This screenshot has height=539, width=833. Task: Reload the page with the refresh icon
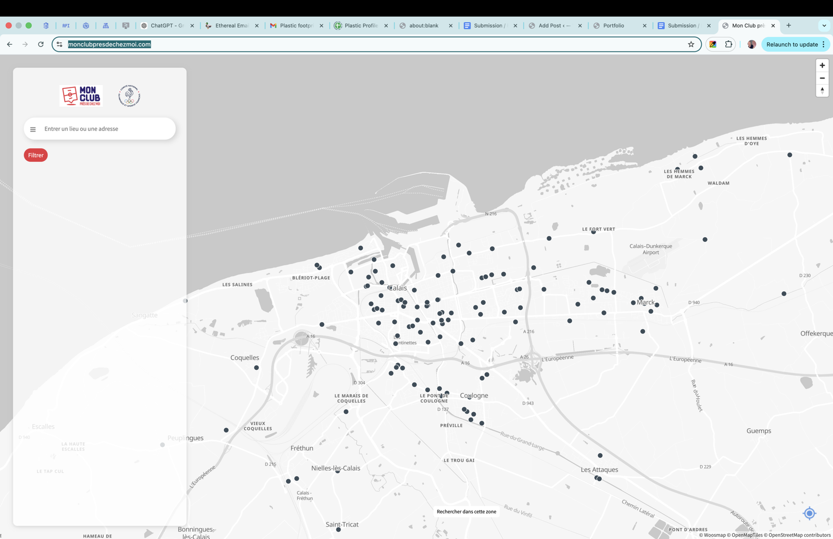point(41,44)
